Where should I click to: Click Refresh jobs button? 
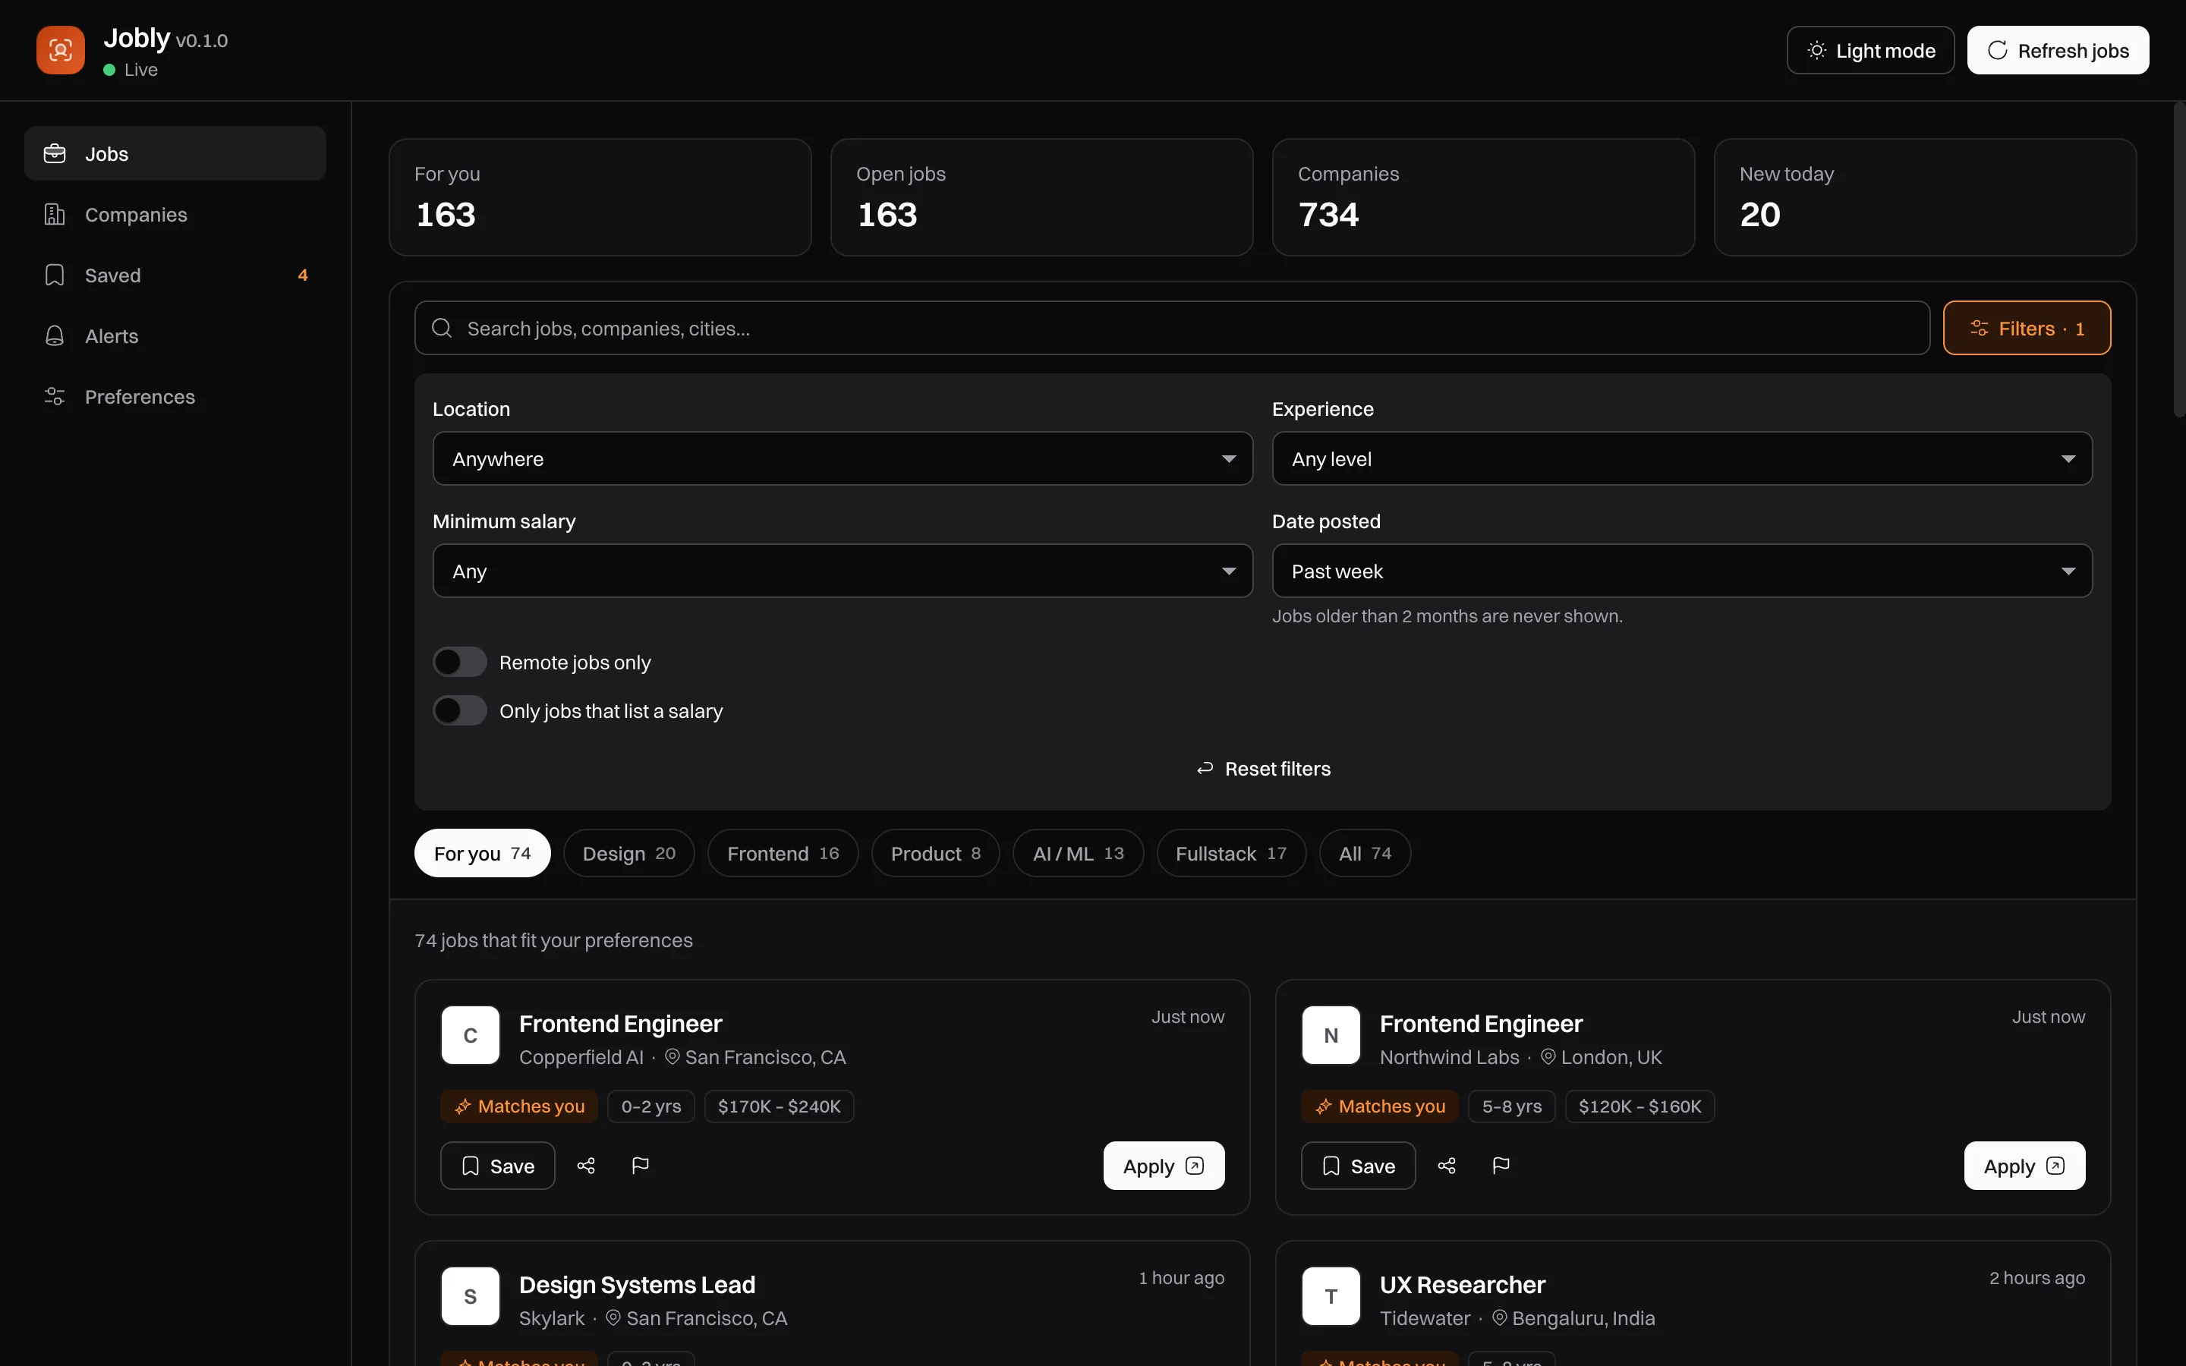(x=2058, y=51)
